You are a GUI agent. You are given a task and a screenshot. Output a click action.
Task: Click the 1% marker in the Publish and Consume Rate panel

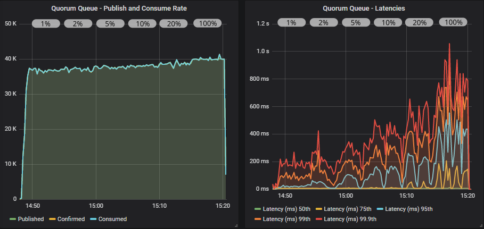(x=46, y=23)
